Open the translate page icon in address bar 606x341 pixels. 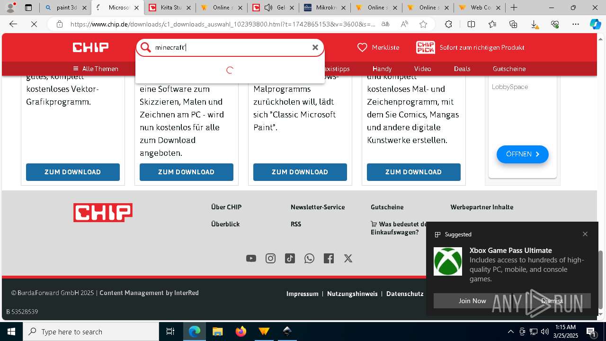pos(385,24)
